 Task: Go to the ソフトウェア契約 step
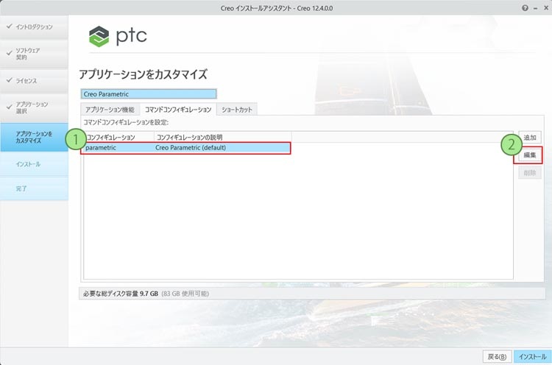(x=34, y=54)
